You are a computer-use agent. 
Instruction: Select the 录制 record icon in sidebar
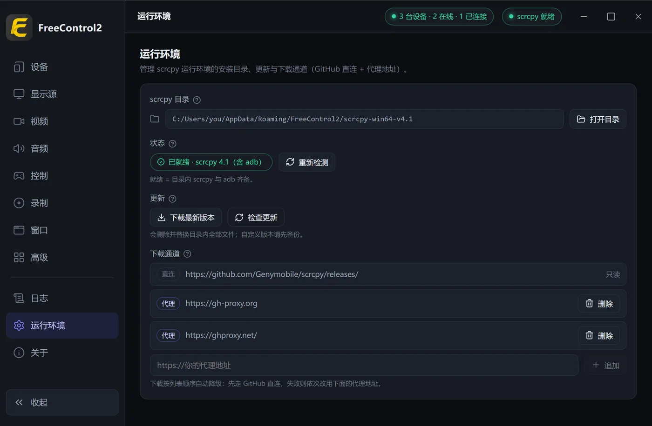pyautogui.click(x=19, y=203)
